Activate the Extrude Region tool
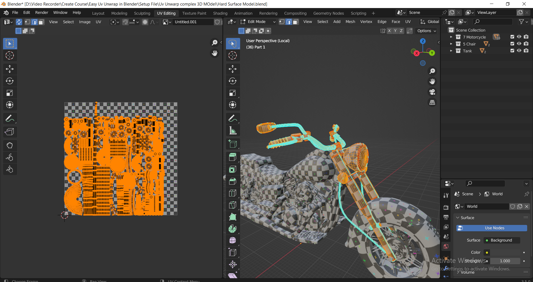This screenshot has width=533, height=282. pyautogui.click(x=233, y=157)
